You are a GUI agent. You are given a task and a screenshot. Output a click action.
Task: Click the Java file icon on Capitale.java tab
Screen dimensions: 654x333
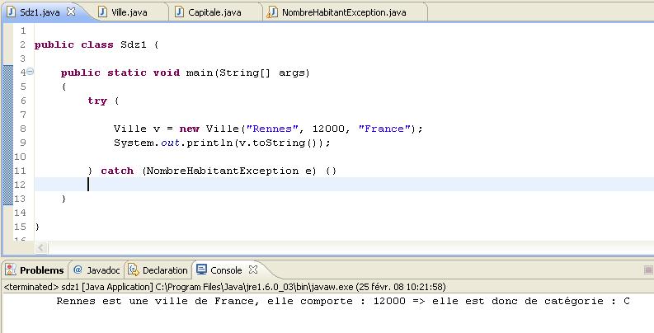[x=179, y=12]
